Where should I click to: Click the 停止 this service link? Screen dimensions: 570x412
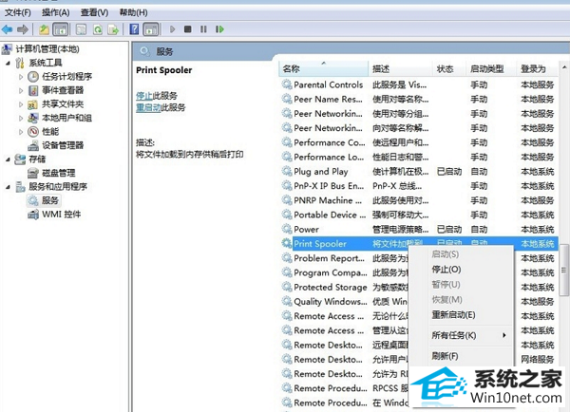tap(144, 96)
